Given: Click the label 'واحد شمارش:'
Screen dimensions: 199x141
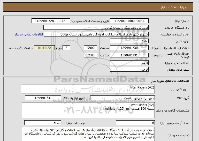Looking at the screenshot, I should point(75,123).
